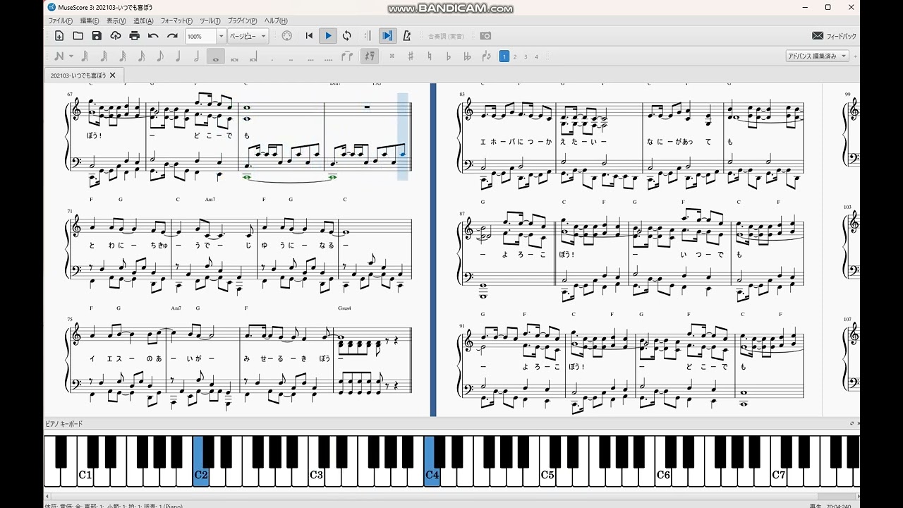The height and width of the screenshot is (508, 903).
Task: Toggle pan score during playback
Action: pyautogui.click(x=387, y=36)
